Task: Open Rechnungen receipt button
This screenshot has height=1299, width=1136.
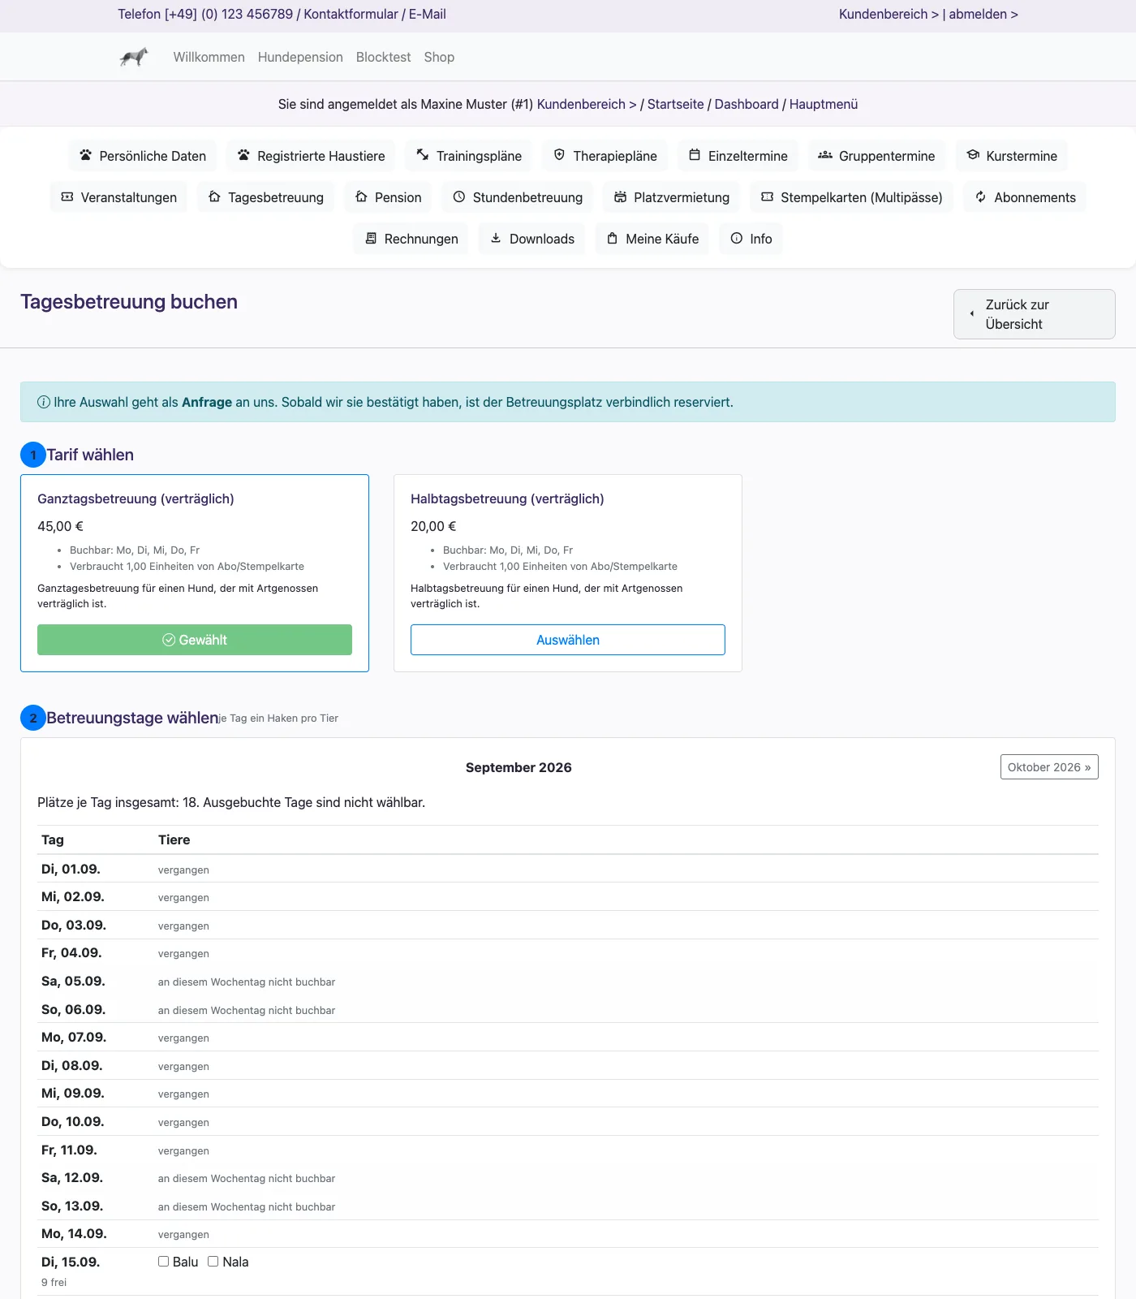Action: point(411,239)
